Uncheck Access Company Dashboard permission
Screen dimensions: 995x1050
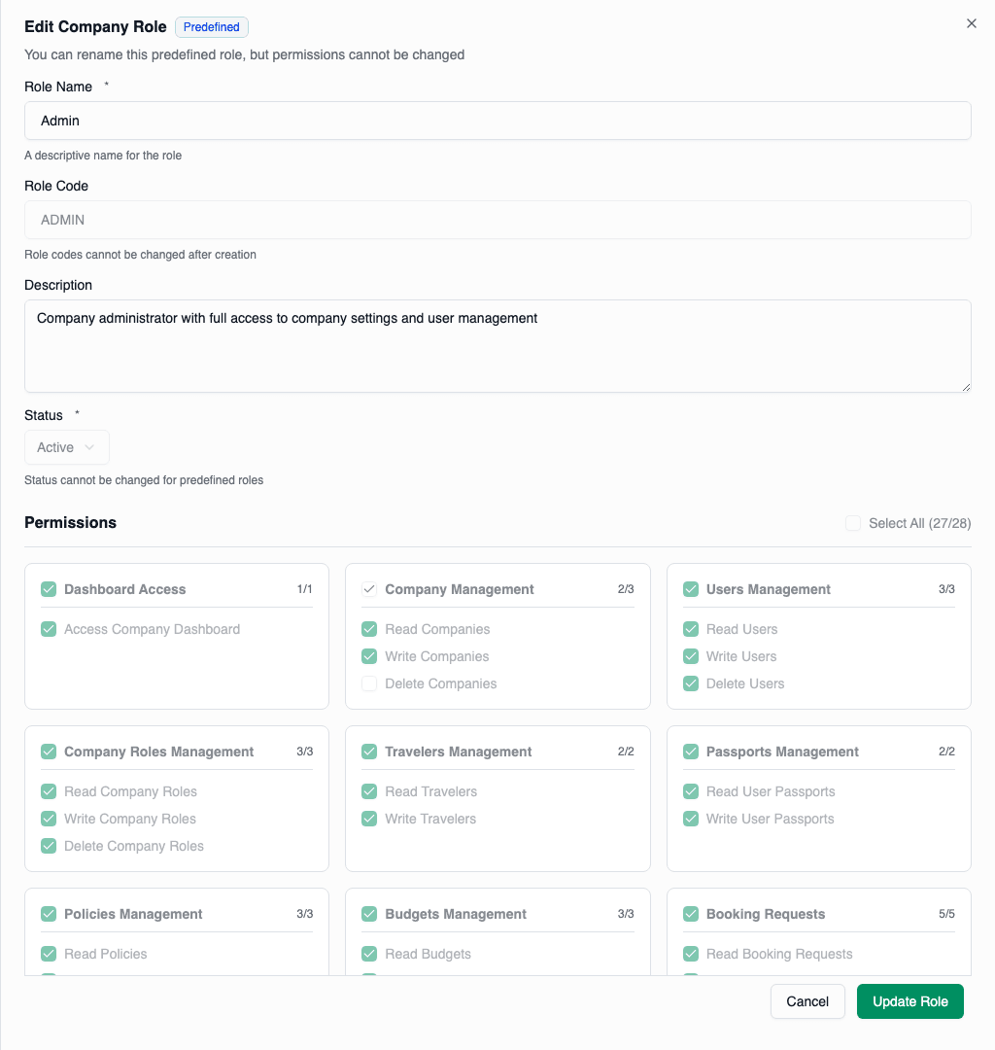coord(49,629)
